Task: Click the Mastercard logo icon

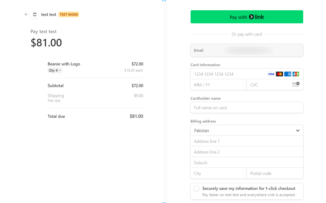Action: [279, 74]
